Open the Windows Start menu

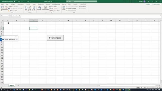[2, 90]
